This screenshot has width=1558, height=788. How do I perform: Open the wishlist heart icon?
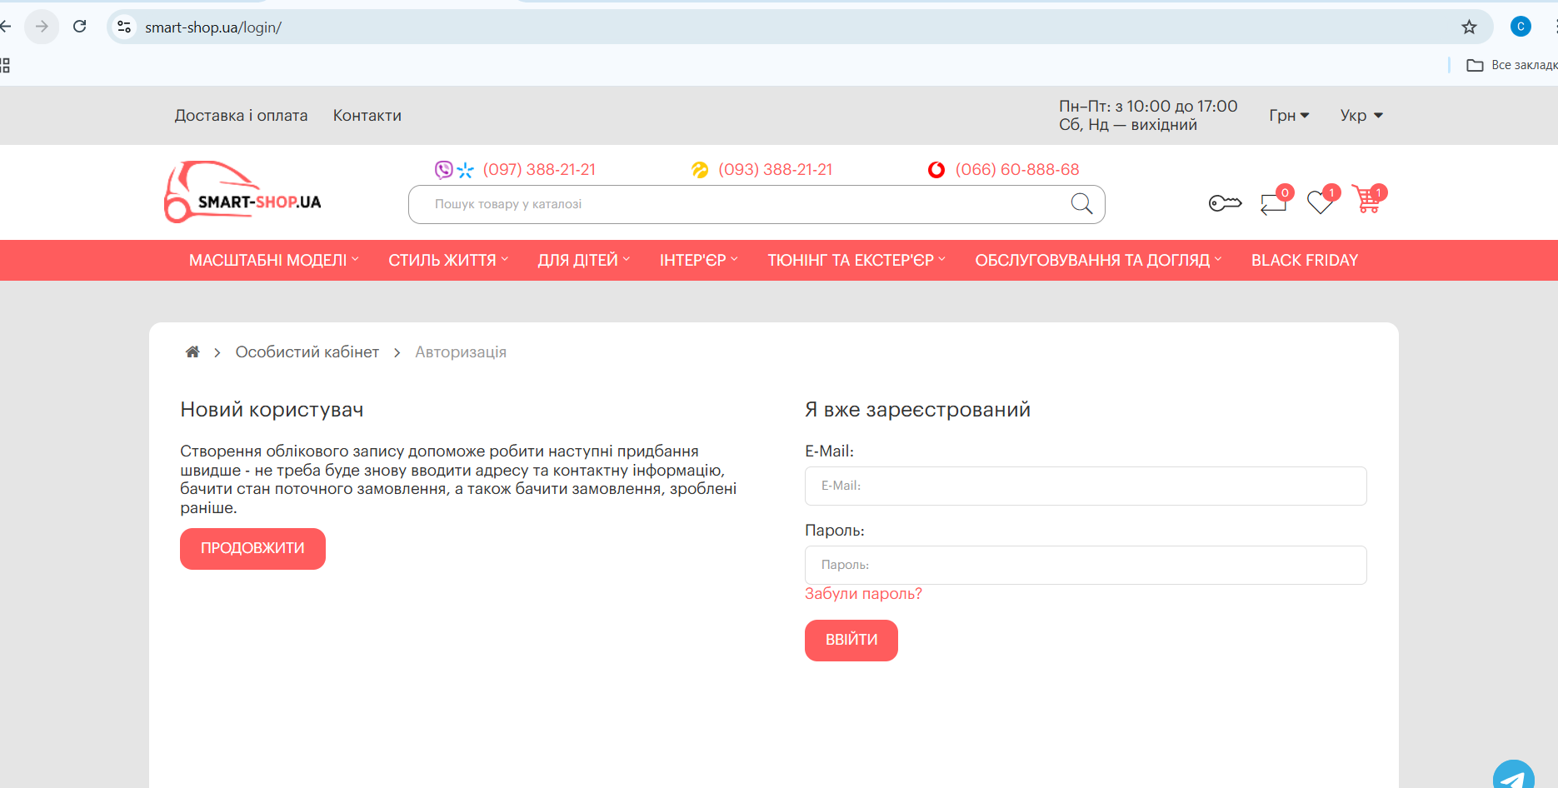pos(1321,202)
